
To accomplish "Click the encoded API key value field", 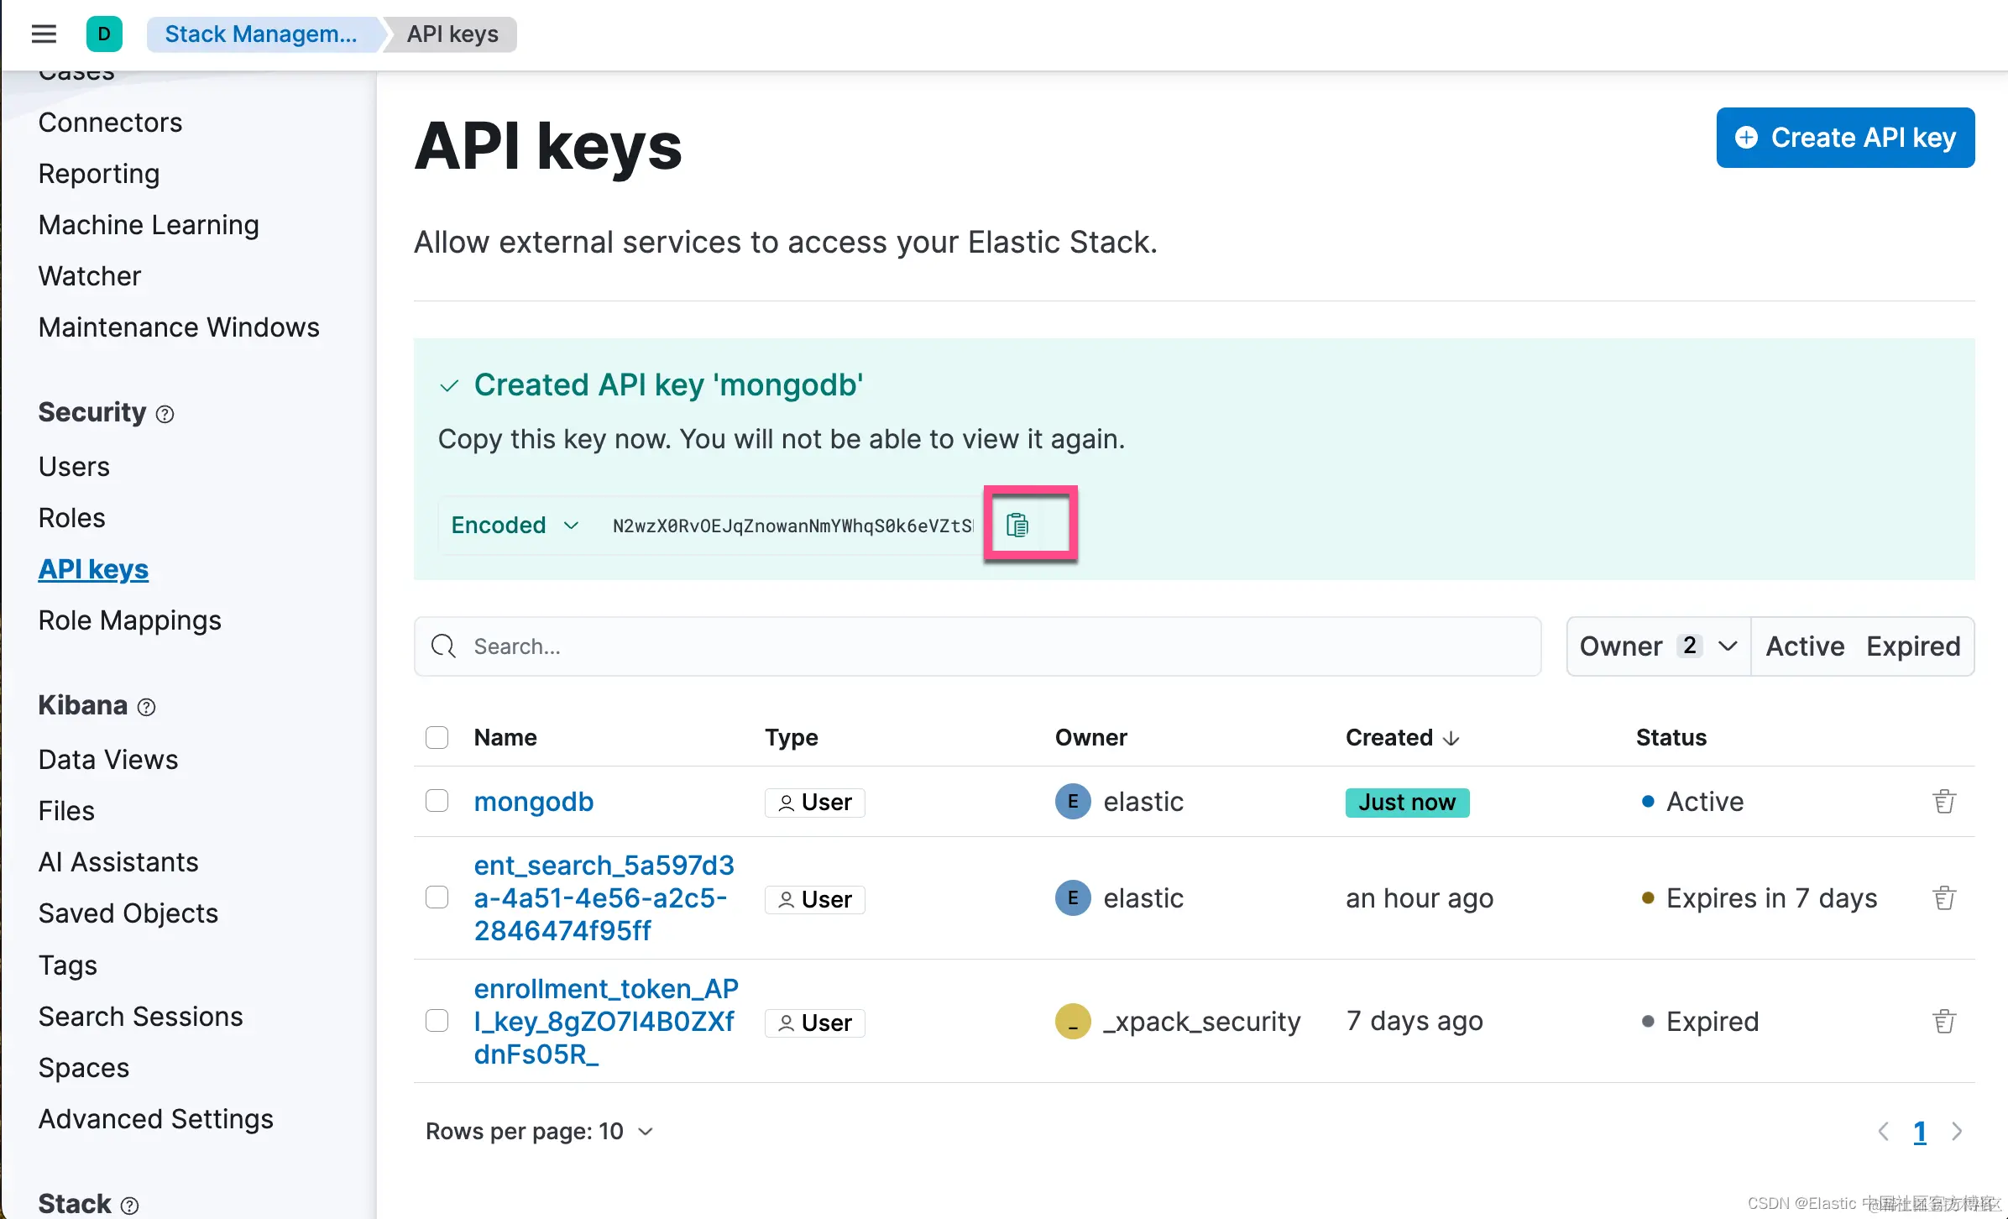I will tap(792, 526).
